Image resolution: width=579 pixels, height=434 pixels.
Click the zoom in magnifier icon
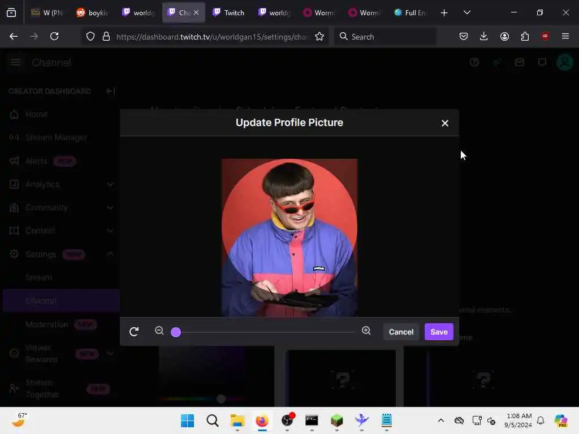click(366, 330)
